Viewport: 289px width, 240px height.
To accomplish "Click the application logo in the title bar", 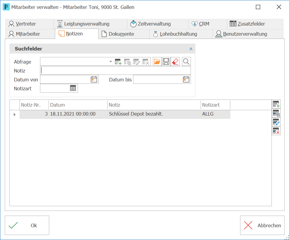I will [x=6, y=7].
